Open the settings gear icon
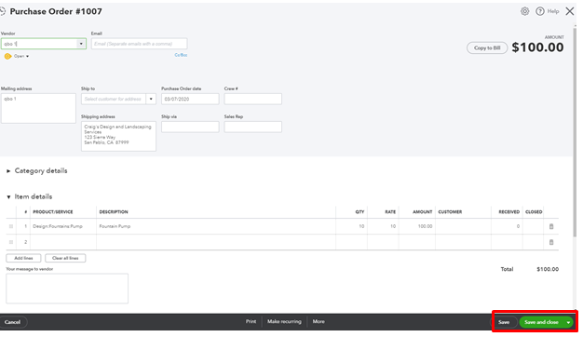Screen dimensions: 583x337 pos(524,11)
